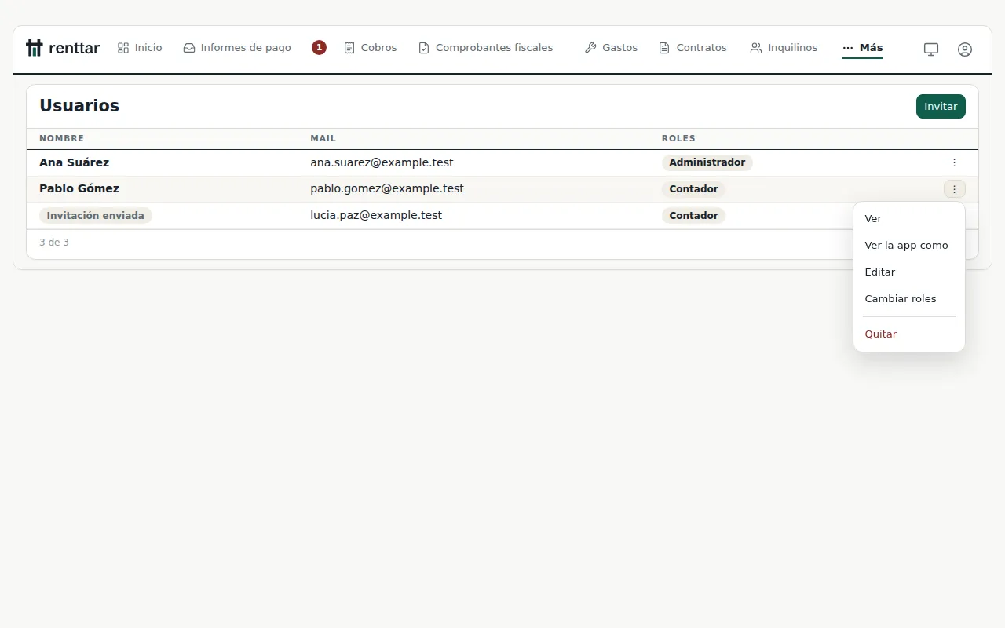Click the Administrador role badge
The width and height of the screenshot is (1005, 628).
707,162
